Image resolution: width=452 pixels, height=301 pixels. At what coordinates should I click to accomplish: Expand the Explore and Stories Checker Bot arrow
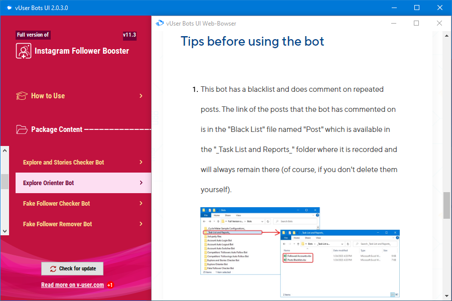pos(141,162)
